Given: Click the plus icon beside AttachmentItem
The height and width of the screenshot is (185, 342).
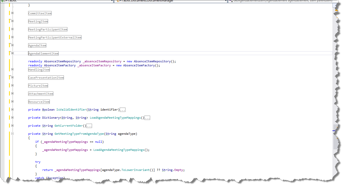Looking at the screenshot, I should coord(12,94).
